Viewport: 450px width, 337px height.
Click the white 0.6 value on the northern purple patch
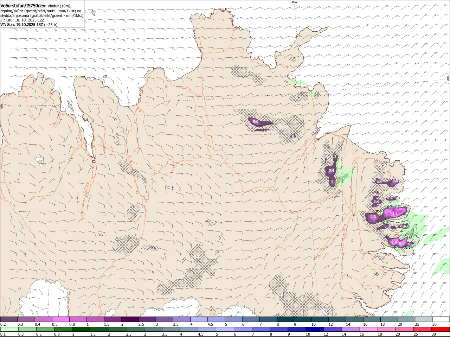(x=256, y=122)
